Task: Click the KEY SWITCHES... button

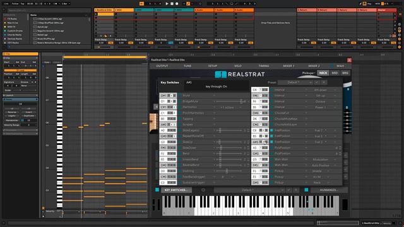Action: (176, 190)
